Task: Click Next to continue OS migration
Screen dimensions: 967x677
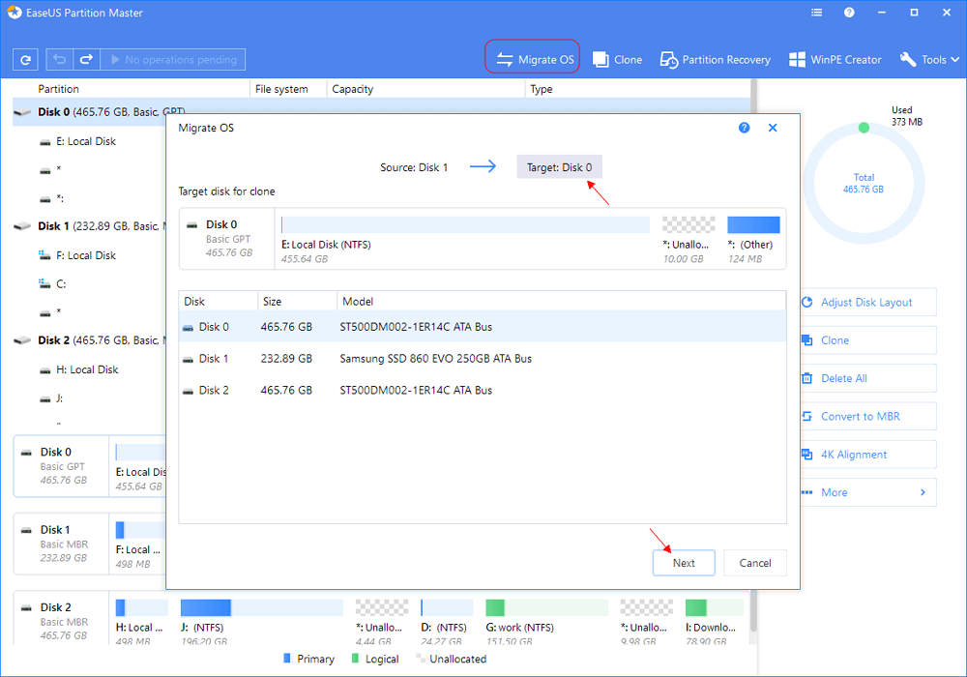Action: (684, 562)
